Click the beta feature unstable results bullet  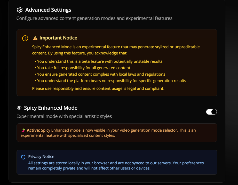pos(99,61)
